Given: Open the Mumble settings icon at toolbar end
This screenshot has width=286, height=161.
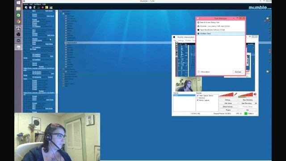Looking at the screenshot, I should pyautogui.click(x=51, y=8).
